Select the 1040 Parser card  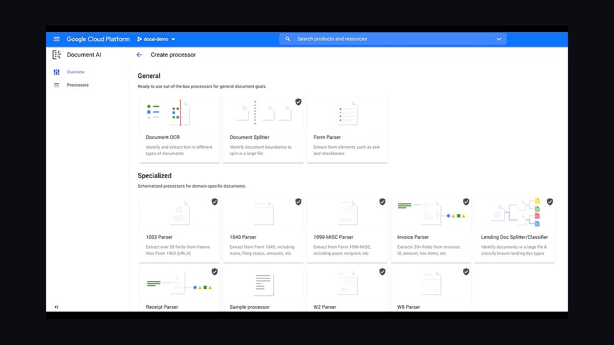click(264, 229)
